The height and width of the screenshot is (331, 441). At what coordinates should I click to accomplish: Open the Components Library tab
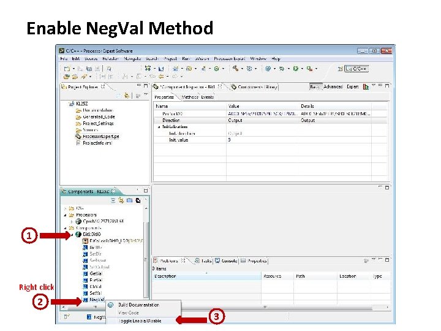254,87
